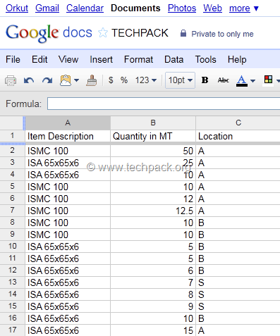
Task: Click the lock privacy icon
Action: [183, 33]
